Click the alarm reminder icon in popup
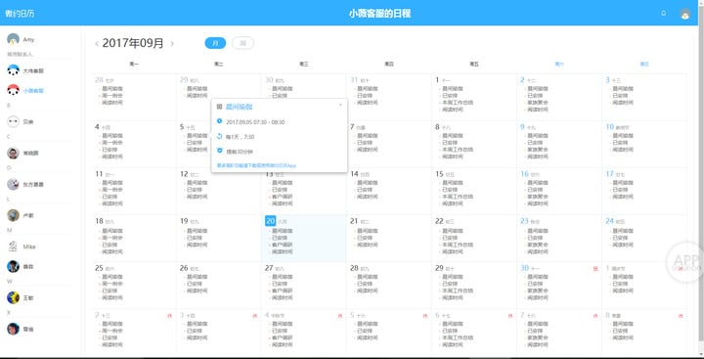This screenshot has width=704, height=359. coord(219,151)
